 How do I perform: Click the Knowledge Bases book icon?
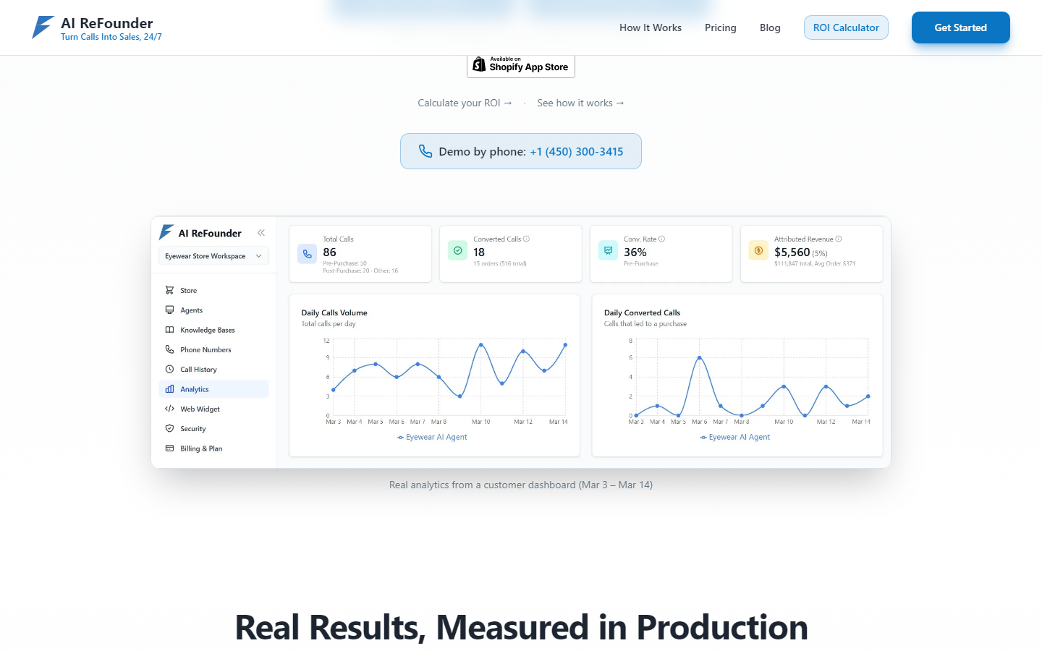(x=169, y=330)
